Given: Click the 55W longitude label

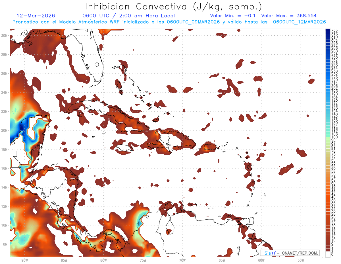Looking at the screenshot, I should 301,260.
